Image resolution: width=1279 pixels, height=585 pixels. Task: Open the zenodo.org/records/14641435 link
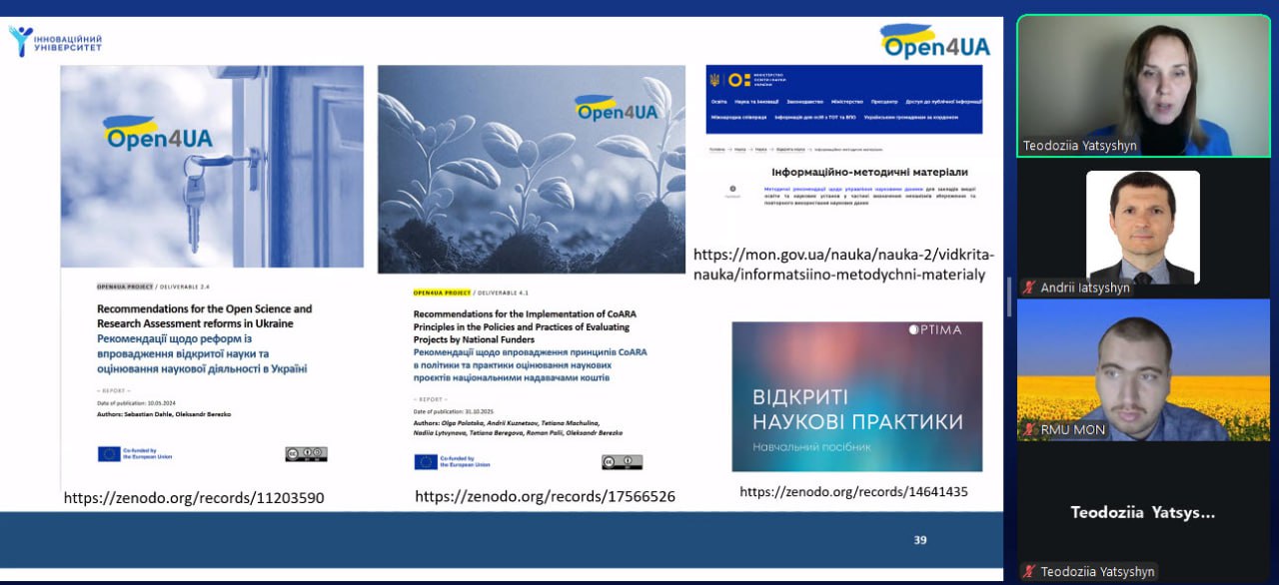coord(853,491)
